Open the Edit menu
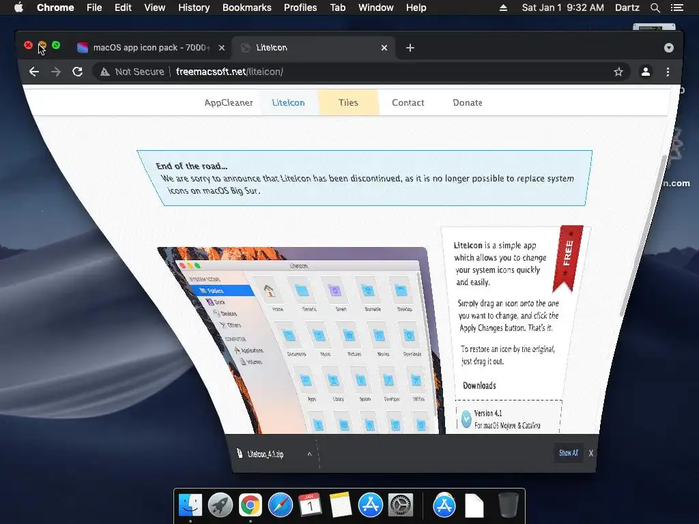699x524 pixels. 123,8
